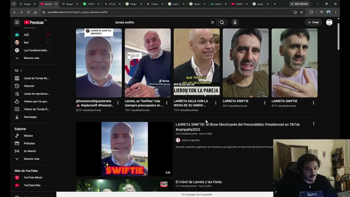Open the 'LARRETA SWIFTIE: el Show Electrizante' title
Image resolution: width=350 pixels, height=197 pixels.
[238, 127]
